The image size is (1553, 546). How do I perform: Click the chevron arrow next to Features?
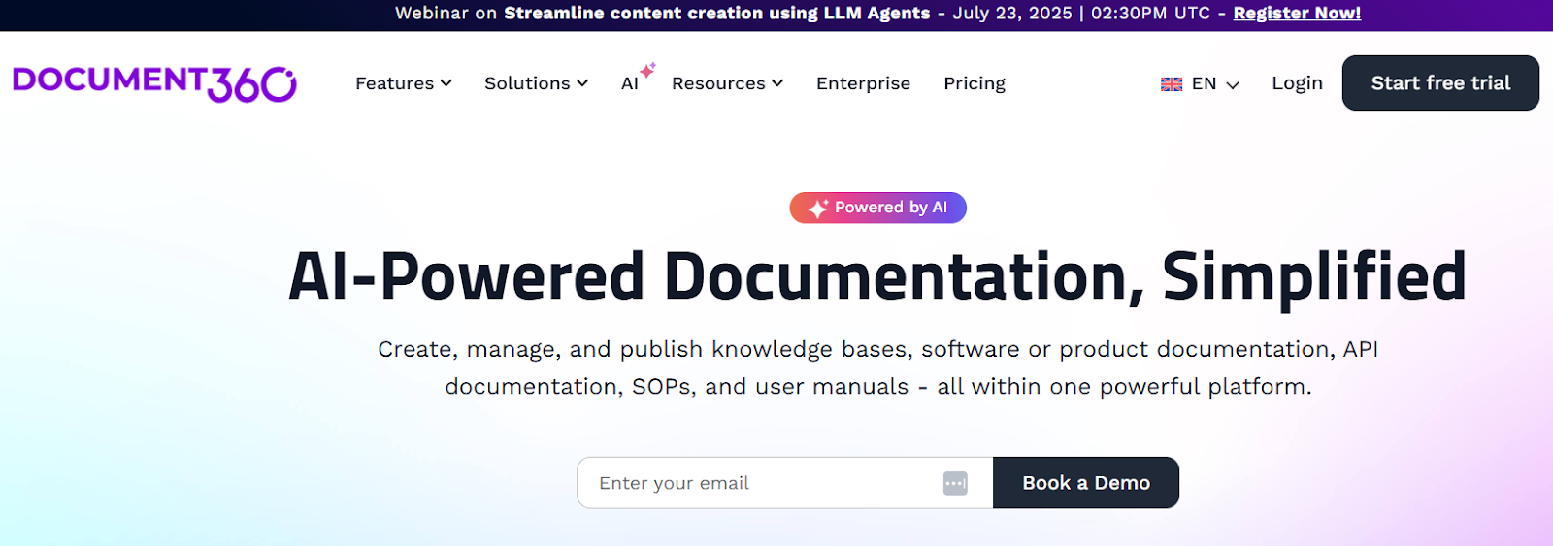click(x=446, y=83)
